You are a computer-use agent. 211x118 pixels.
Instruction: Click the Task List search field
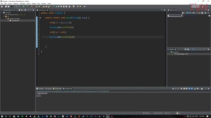(175, 16)
